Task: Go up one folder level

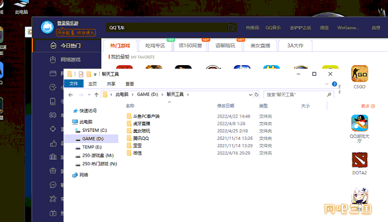Action: point(96,94)
